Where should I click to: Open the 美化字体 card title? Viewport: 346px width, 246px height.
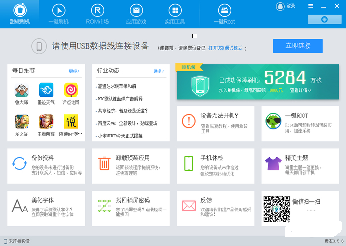point(42,200)
